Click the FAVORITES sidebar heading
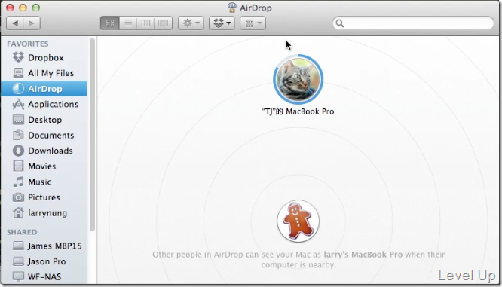This screenshot has height=287, width=502. 28,44
